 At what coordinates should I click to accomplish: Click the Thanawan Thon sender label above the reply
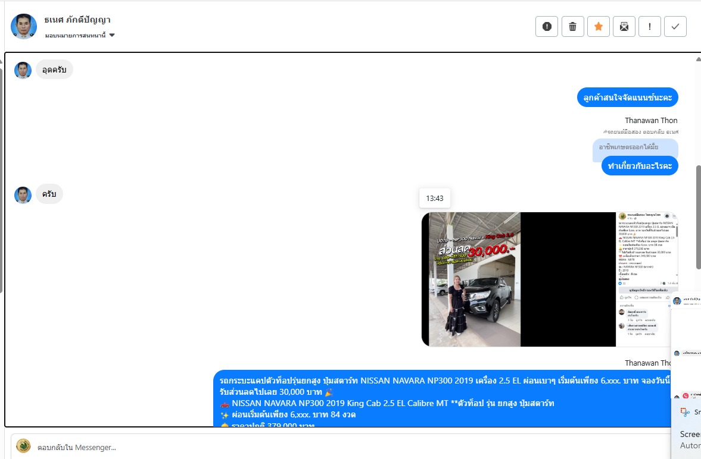[651, 121]
